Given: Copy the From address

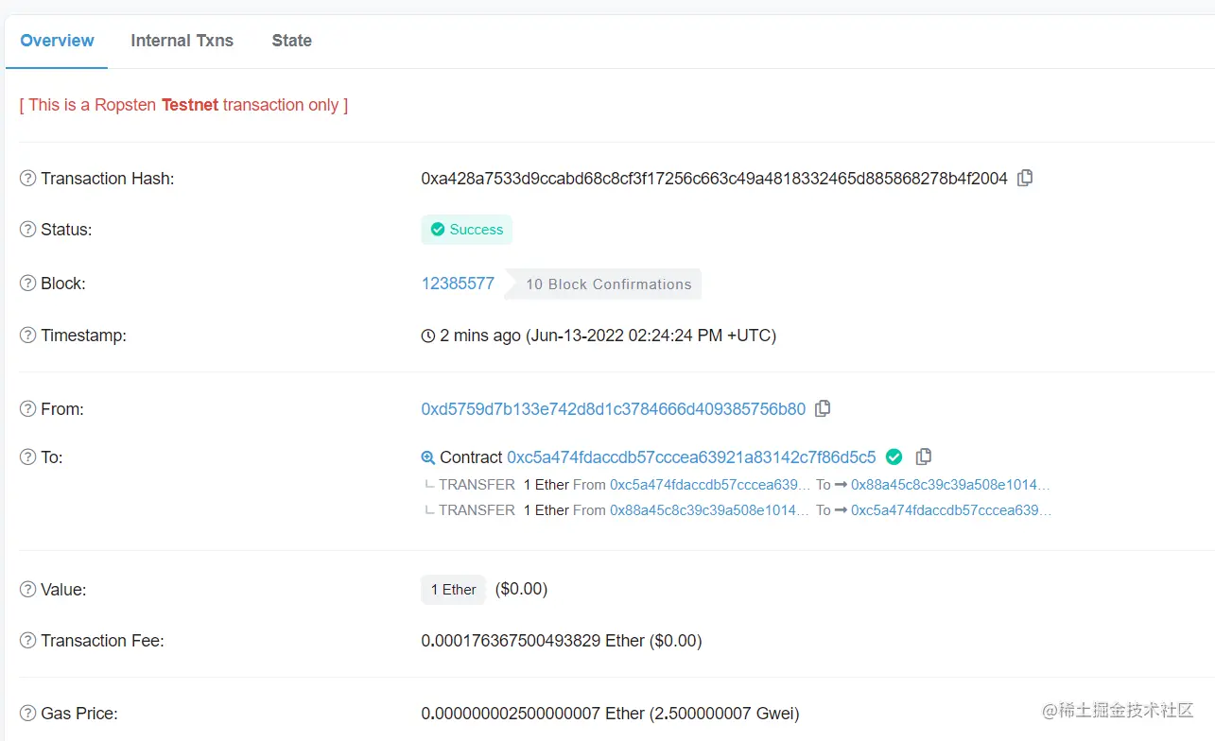Looking at the screenshot, I should tap(823, 408).
